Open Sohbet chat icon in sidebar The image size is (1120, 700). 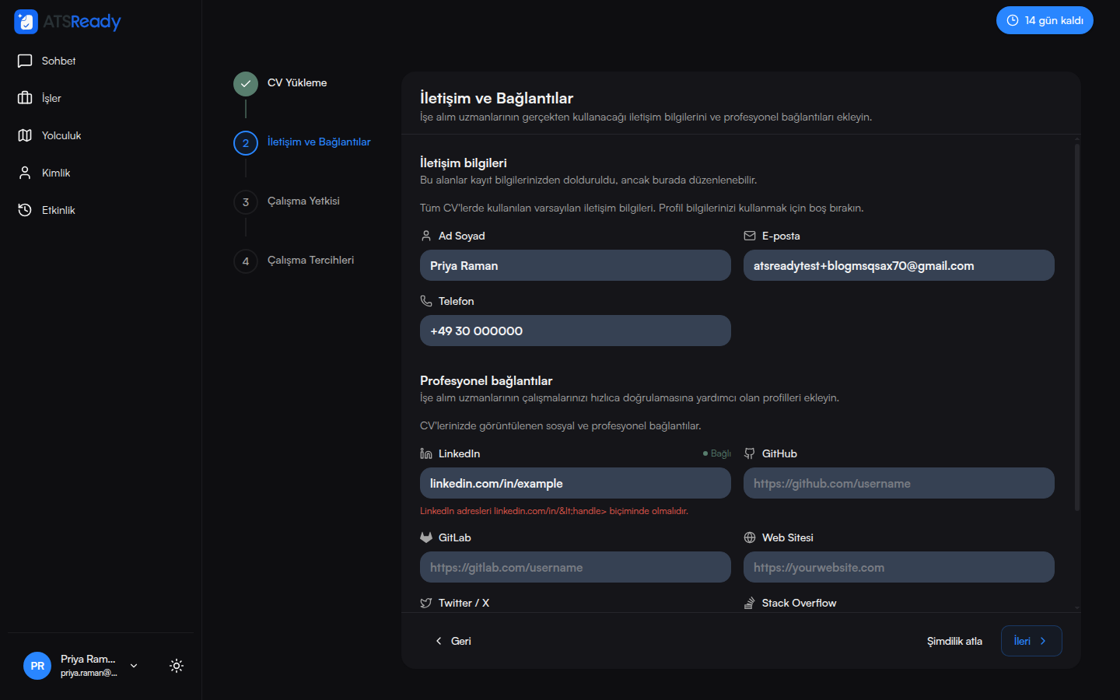point(25,61)
